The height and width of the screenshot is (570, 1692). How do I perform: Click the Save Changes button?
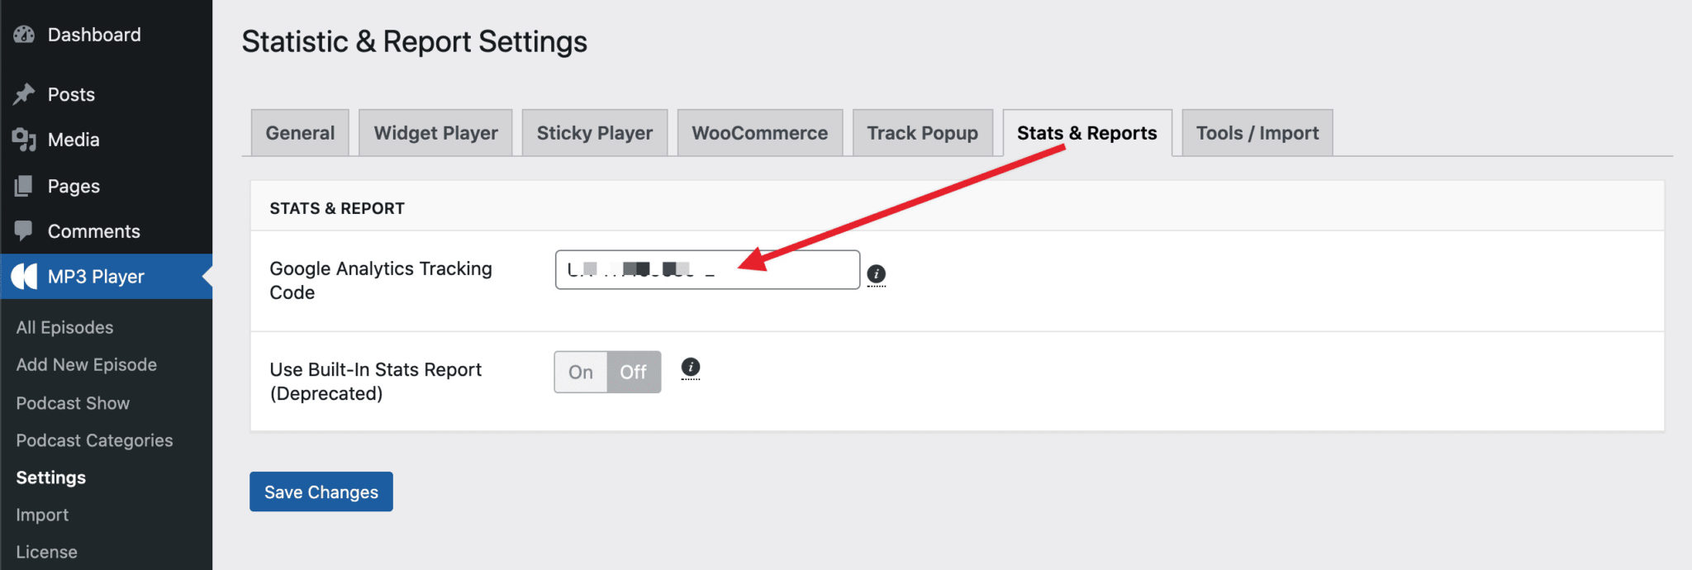(x=321, y=492)
